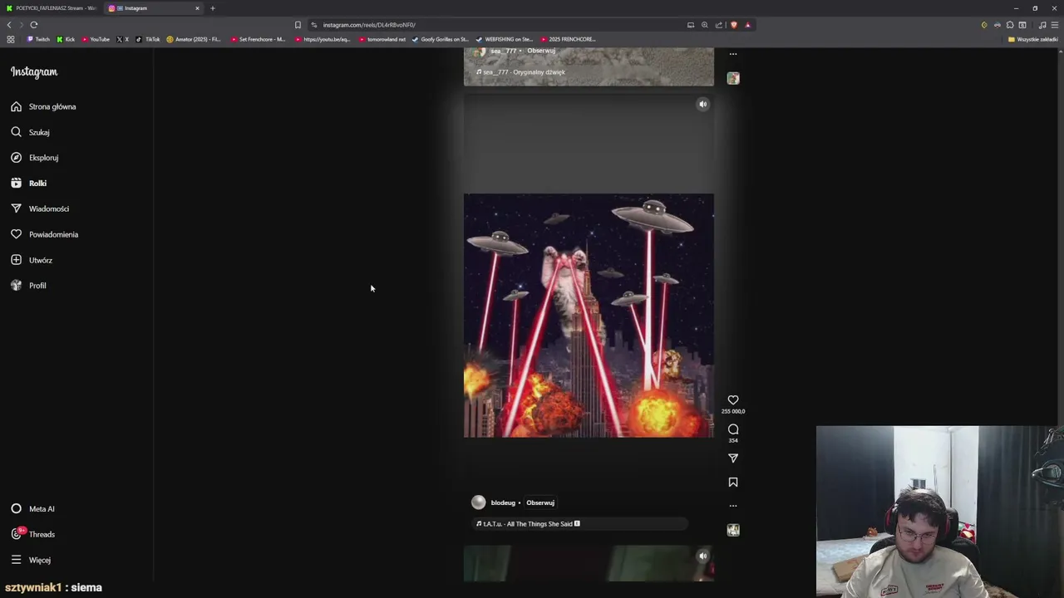
Task: Open Goofy Gorillas on Steam bookmark
Action: coord(441,39)
